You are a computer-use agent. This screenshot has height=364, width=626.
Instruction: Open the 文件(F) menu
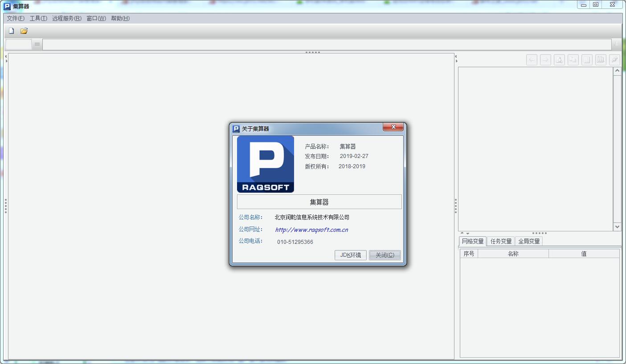pos(16,18)
